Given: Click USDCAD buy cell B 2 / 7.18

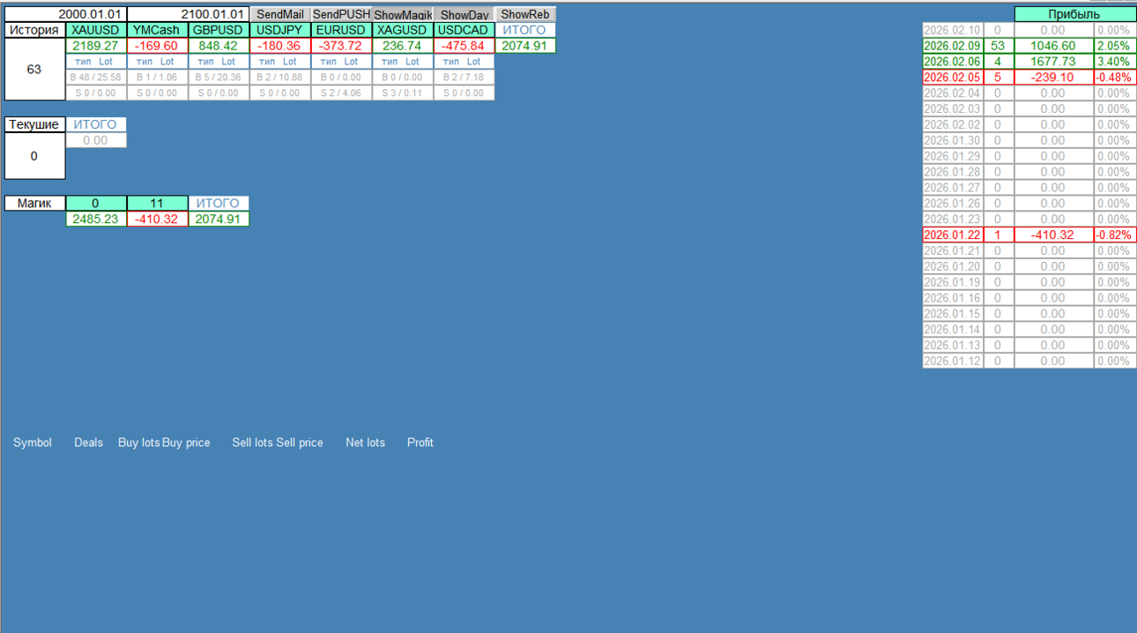Looking at the screenshot, I should click(x=464, y=78).
